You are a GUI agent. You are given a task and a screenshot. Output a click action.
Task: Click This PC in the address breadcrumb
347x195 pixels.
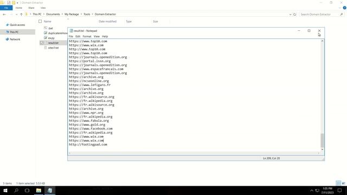pyautogui.click(x=37, y=14)
